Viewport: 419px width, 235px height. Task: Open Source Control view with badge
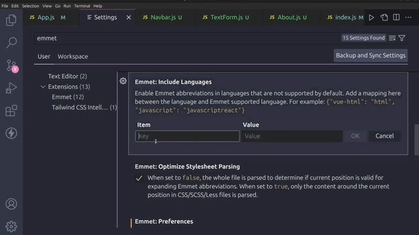(12, 65)
